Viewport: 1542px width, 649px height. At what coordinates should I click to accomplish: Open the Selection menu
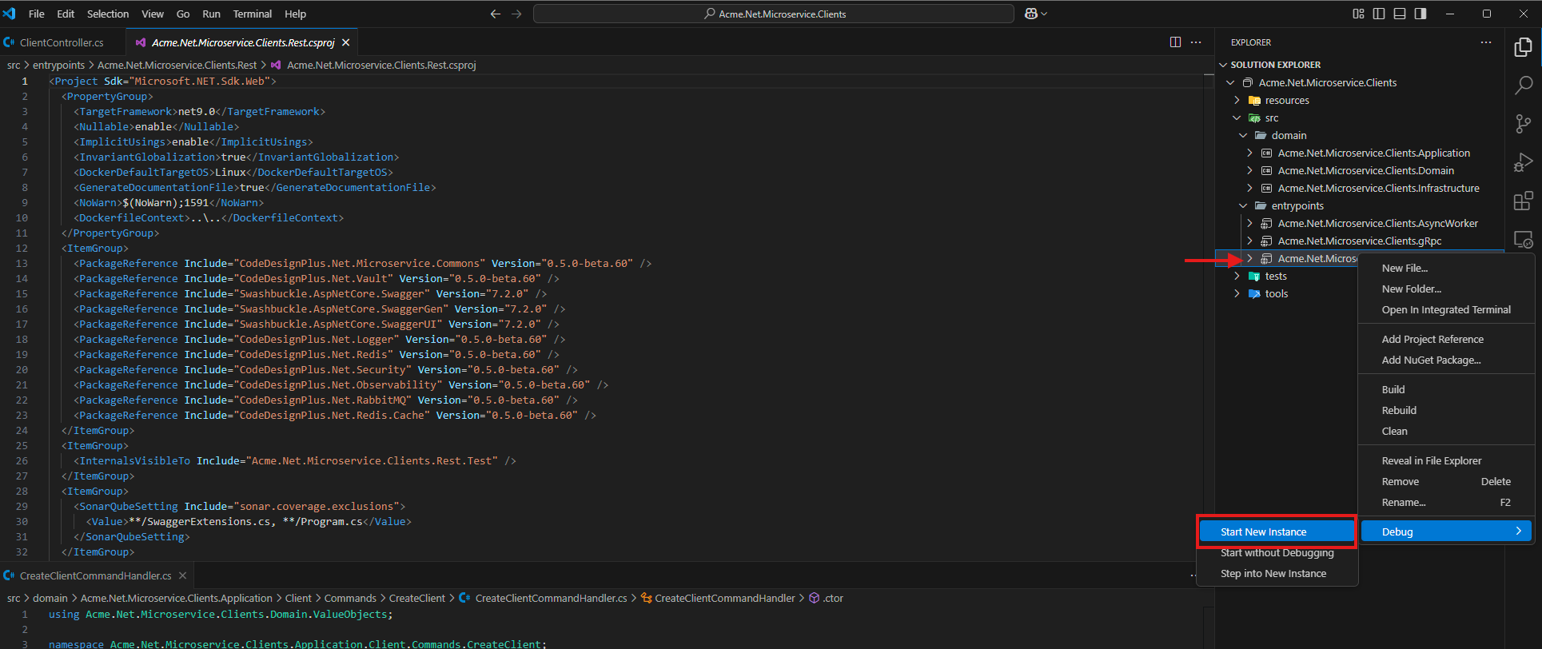click(x=108, y=14)
